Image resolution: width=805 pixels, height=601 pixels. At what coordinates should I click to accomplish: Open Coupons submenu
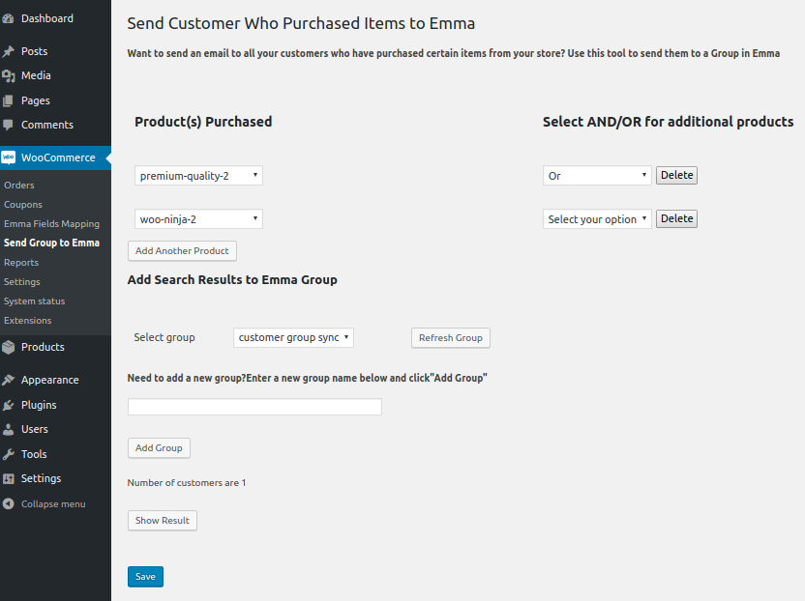23,205
